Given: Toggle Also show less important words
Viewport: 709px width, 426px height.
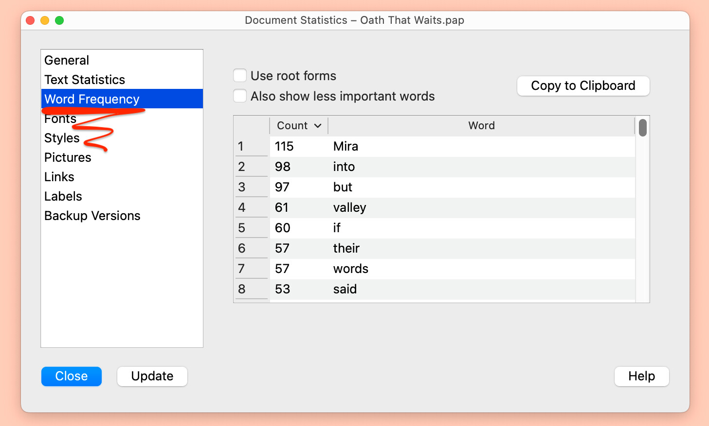Looking at the screenshot, I should 240,96.
